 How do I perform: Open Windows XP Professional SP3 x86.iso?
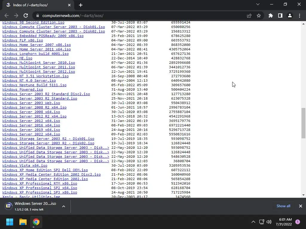coord(40,192)
